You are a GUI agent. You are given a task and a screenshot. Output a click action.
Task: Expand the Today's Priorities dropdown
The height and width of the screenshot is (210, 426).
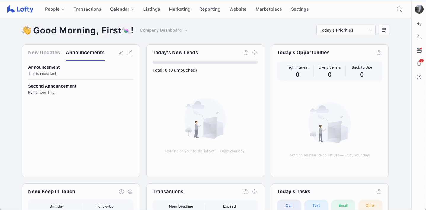pyautogui.click(x=346, y=30)
